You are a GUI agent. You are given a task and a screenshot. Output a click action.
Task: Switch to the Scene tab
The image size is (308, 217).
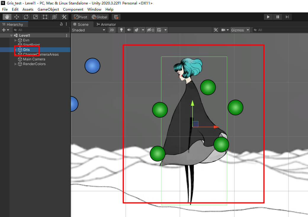pyautogui.click(x=81, y=24)
